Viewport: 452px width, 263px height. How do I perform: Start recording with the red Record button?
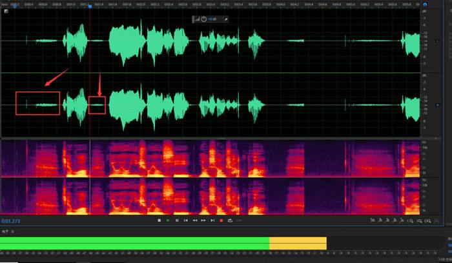point(221,220)
